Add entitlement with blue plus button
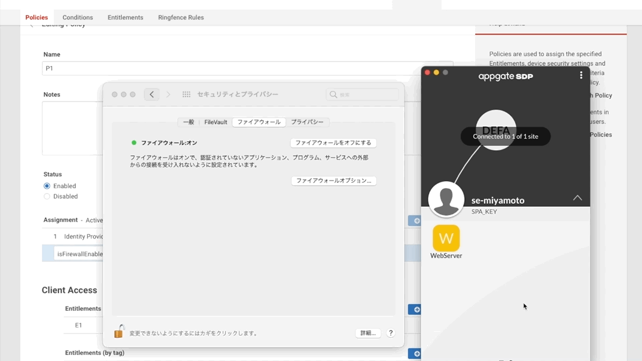 tap(415, 310)
